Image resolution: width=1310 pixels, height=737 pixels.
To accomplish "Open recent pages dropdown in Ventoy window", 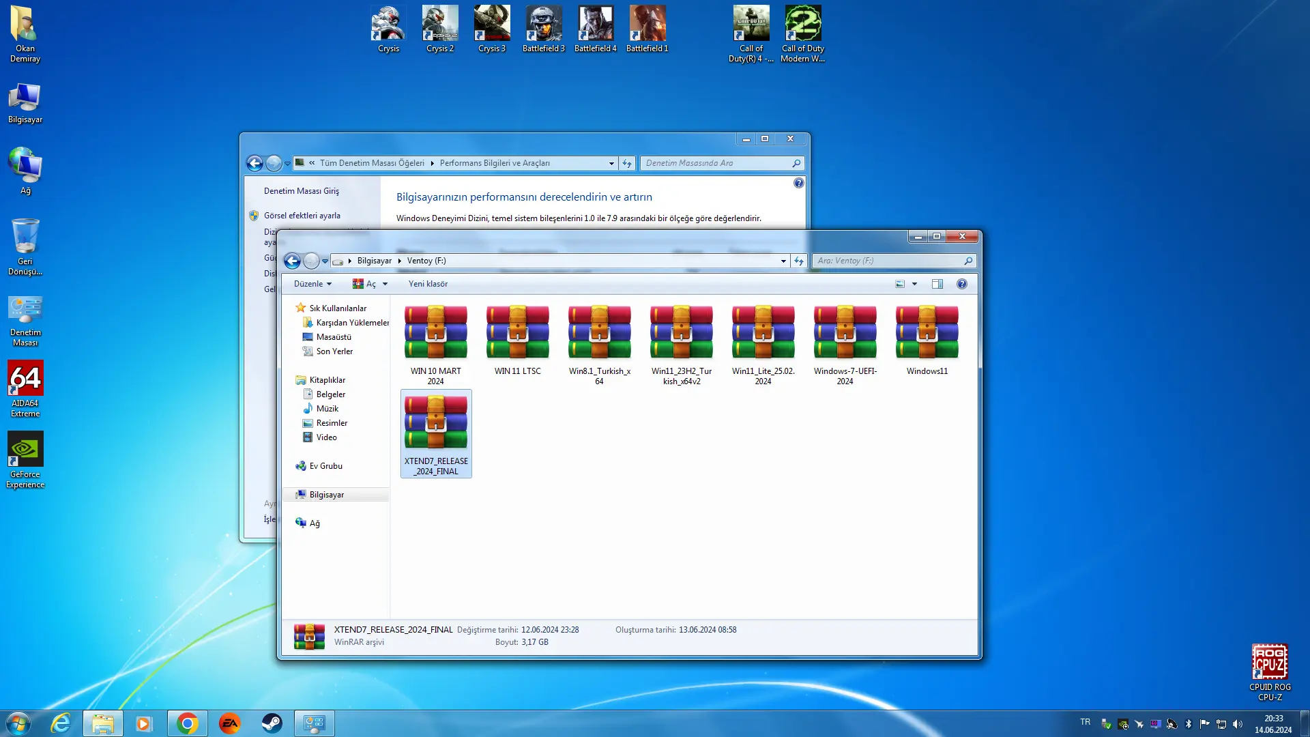I will coord(325,261).
